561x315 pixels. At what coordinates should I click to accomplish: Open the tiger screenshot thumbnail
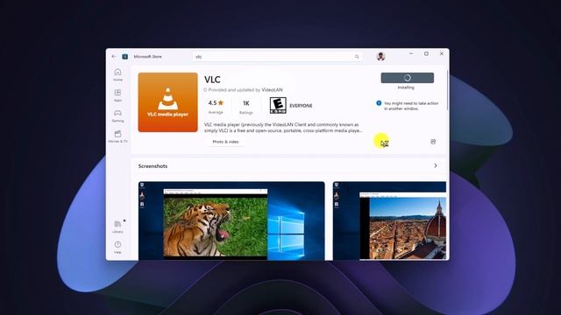tap(231, 220)
